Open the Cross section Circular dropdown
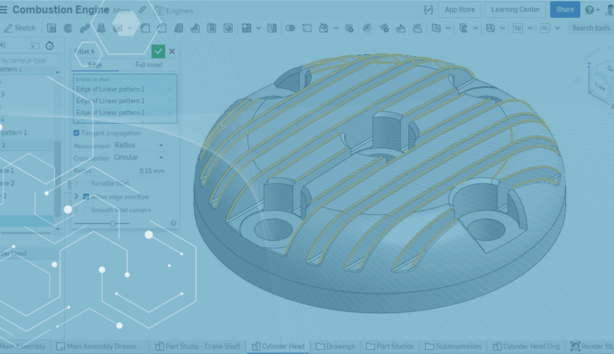Viewport: 614px width, 354px height. tap(139, 158)
